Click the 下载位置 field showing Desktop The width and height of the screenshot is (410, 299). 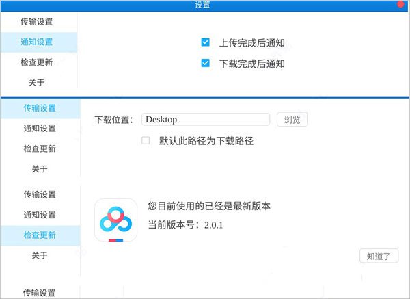pyautogui.click(x=206, y=120)
